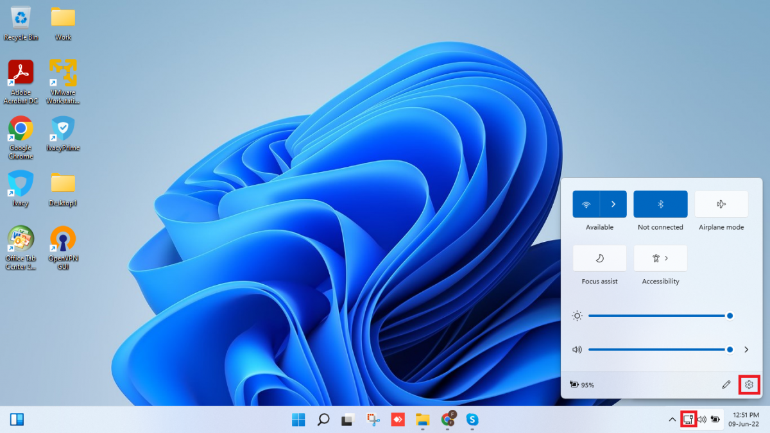This screenshot has height=433, width=770.
Task: Launch Adobe Acrobat DC shortcut
Action: pyautogui.click(x=21, y=81)
